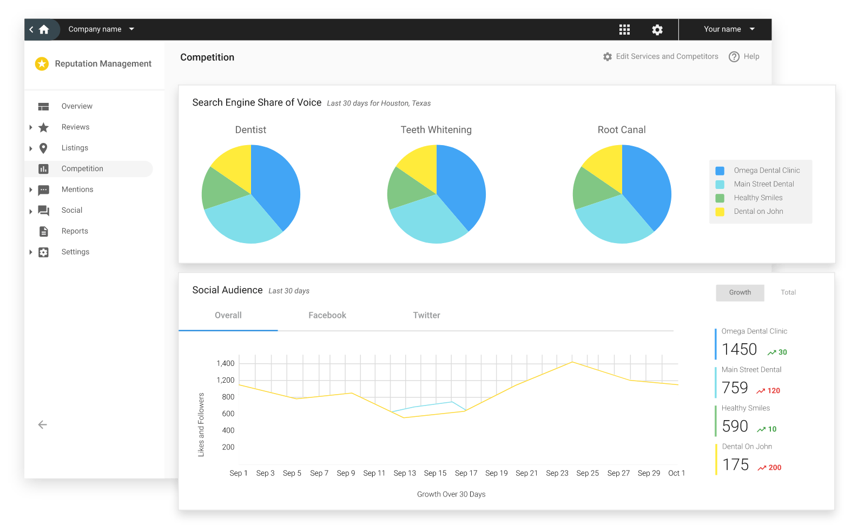
Task: Click 'Last 30 days for Houston, Texas' text
Action: 379,104
